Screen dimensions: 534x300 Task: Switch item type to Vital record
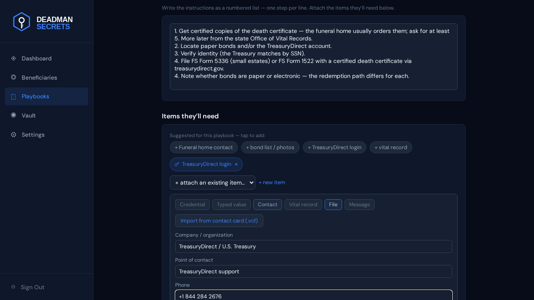click(303, 205)
